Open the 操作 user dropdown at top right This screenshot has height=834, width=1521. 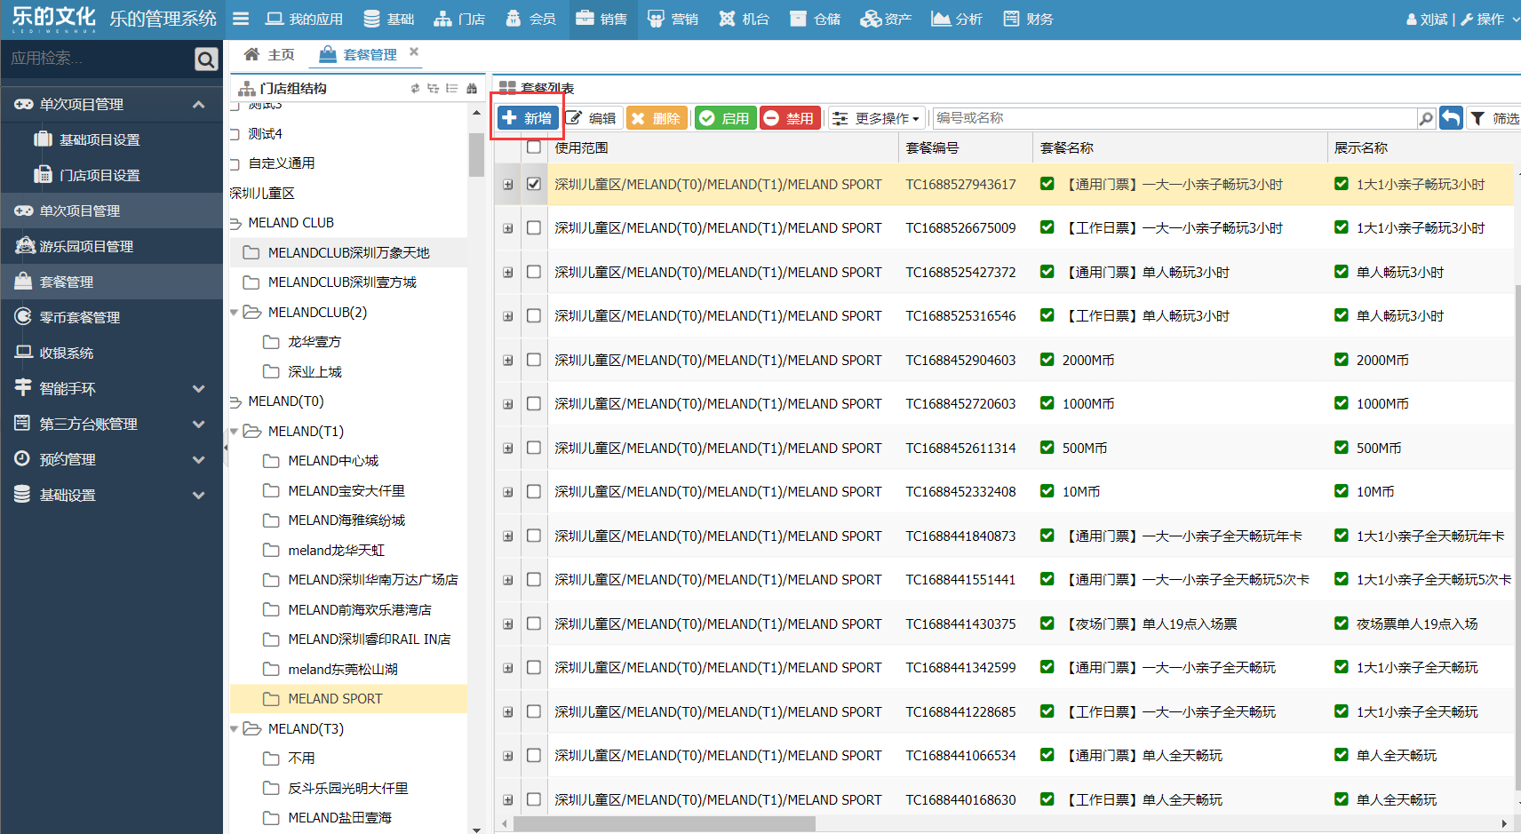(x=1489, y=19)
